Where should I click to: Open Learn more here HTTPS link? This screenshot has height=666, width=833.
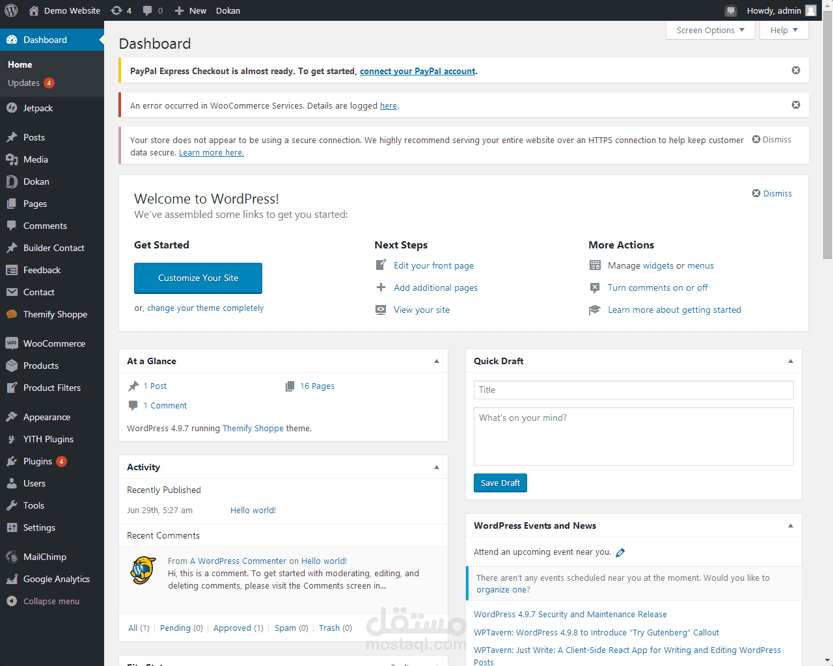point(212,152)
